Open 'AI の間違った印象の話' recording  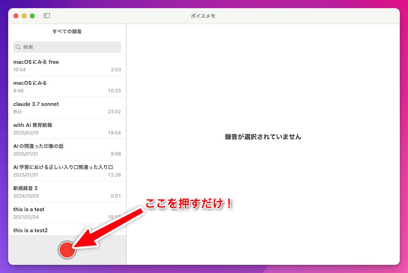(67, 150)
